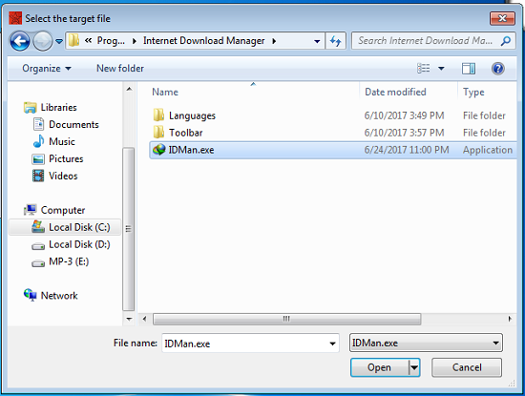
Task: Select MP-3 (E:) drive
Action: click(69, 261)
